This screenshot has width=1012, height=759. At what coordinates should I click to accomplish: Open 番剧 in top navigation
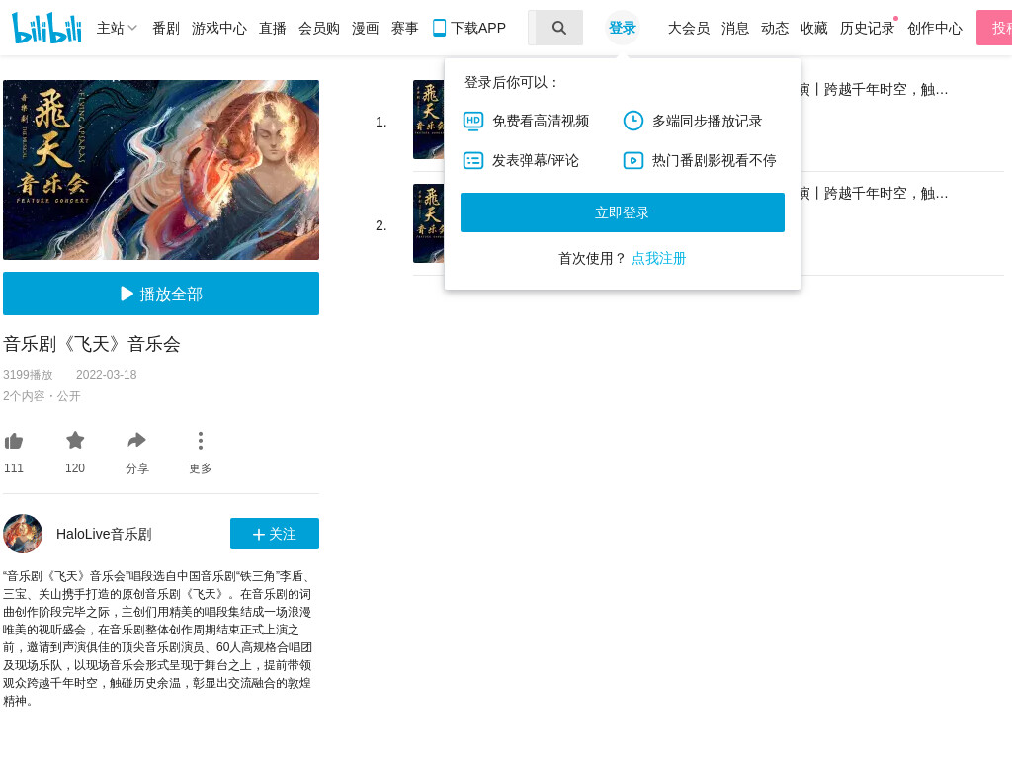166,28
